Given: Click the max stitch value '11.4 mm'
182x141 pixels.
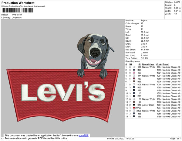Looking at the screenshot, I should 145,50.
